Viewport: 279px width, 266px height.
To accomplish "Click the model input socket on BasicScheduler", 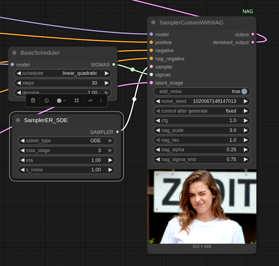I will [12, 64].
